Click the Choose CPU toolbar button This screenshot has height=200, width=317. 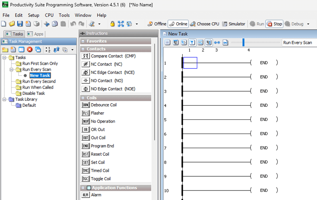[204, 24]
